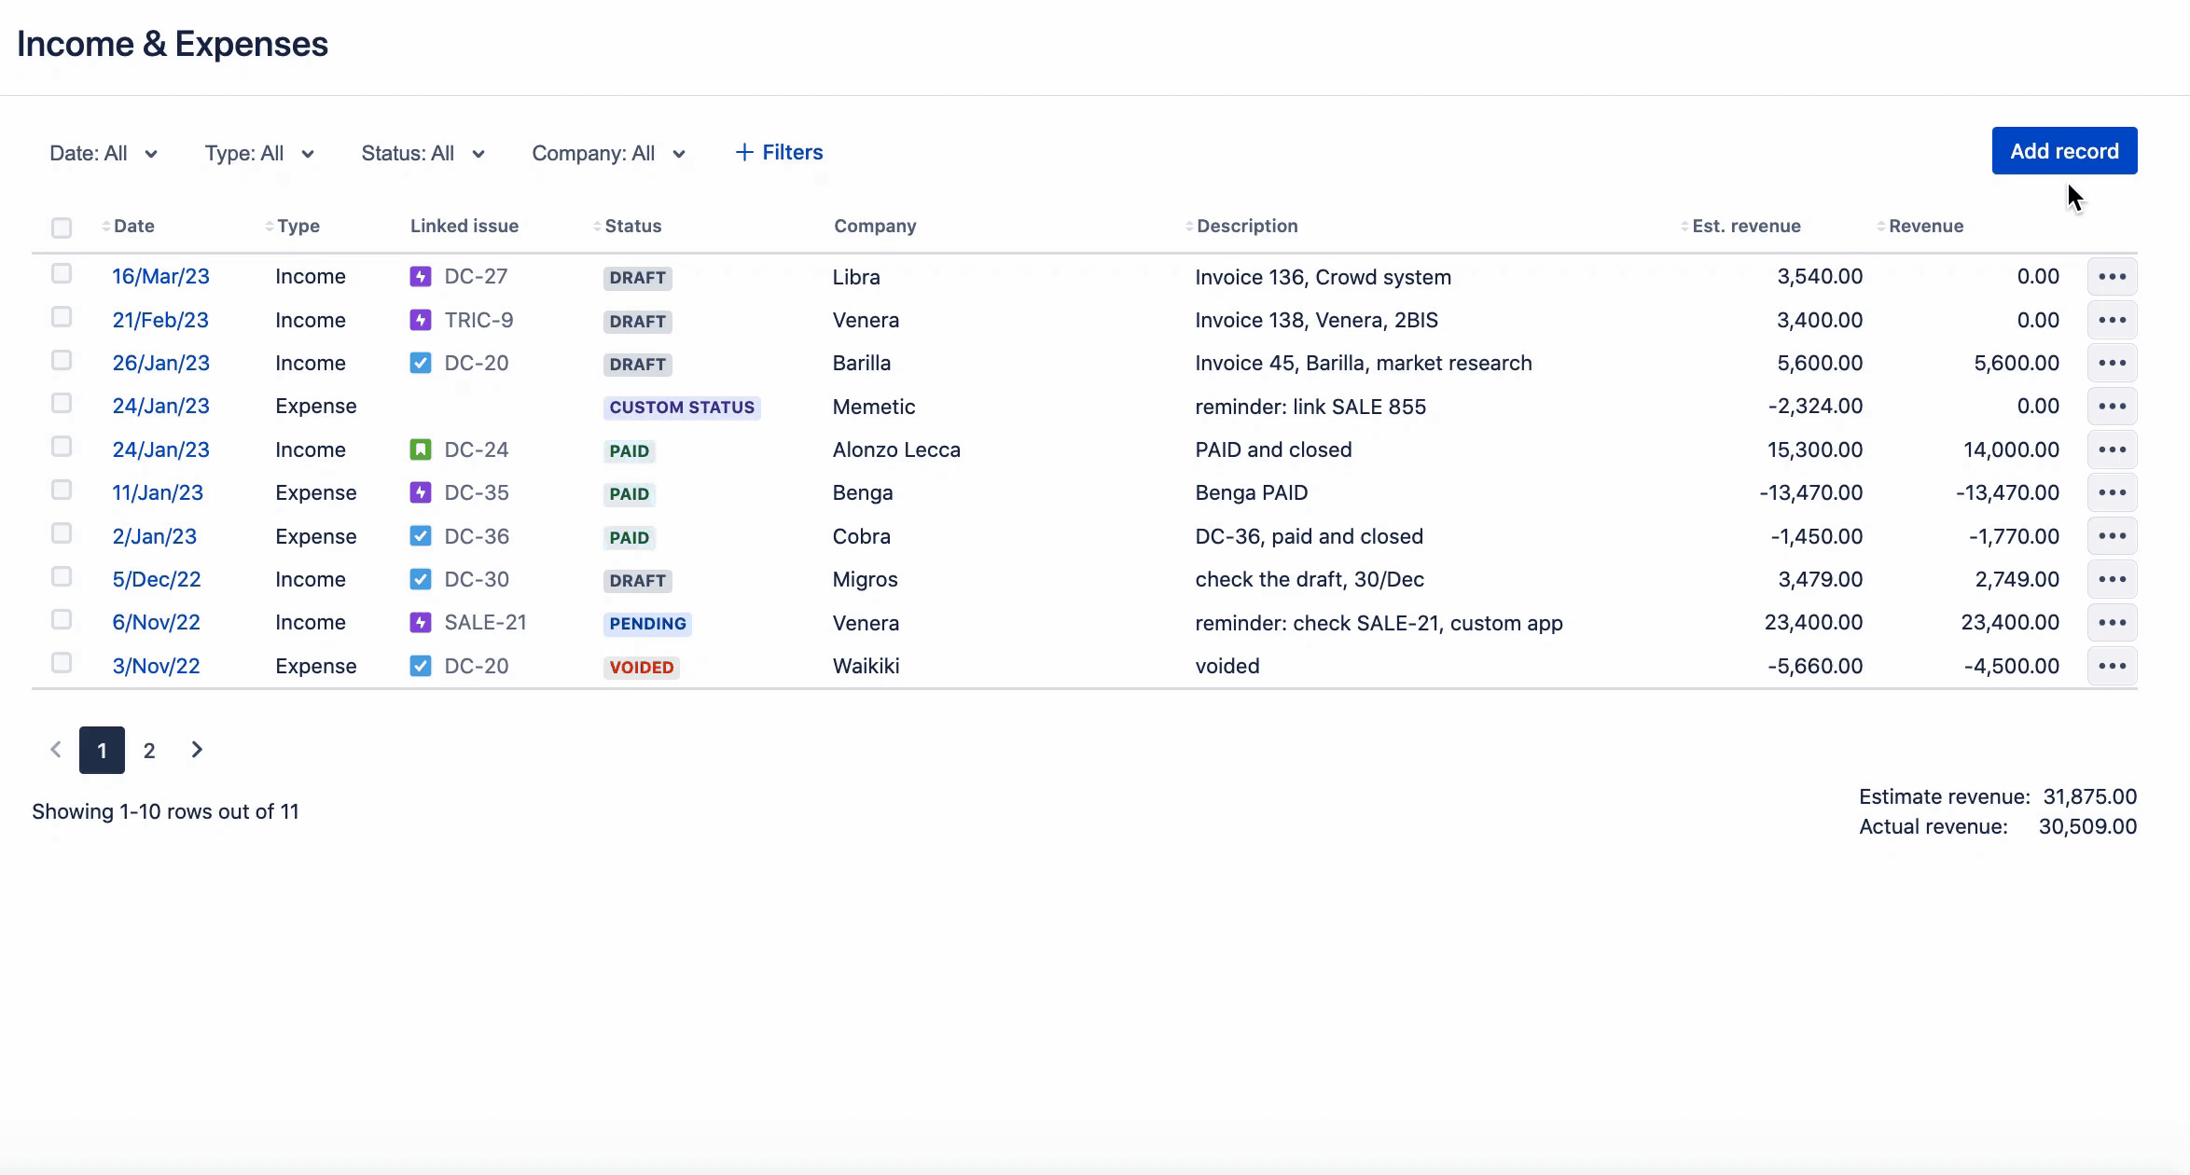Switch to page 2 of the table
Image resolution: width=2190 pixels, height=1175 pixels.
click(149, 749)
